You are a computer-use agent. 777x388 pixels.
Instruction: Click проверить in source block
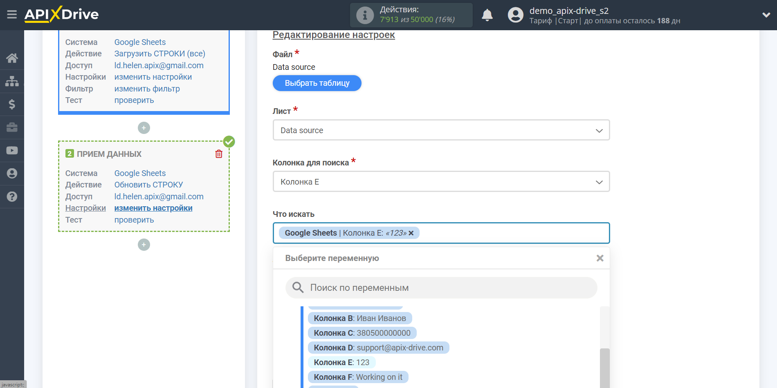tap(134, 100)
